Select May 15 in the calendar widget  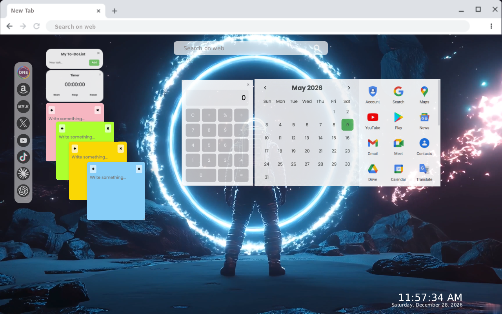coord(334,138)
